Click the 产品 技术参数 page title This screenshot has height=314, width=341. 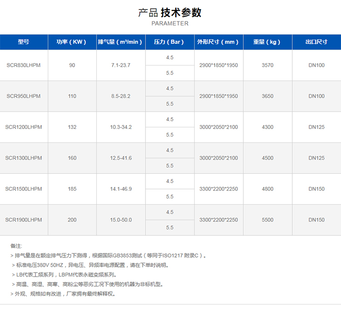pyautogui.click(x=170, y=13)
